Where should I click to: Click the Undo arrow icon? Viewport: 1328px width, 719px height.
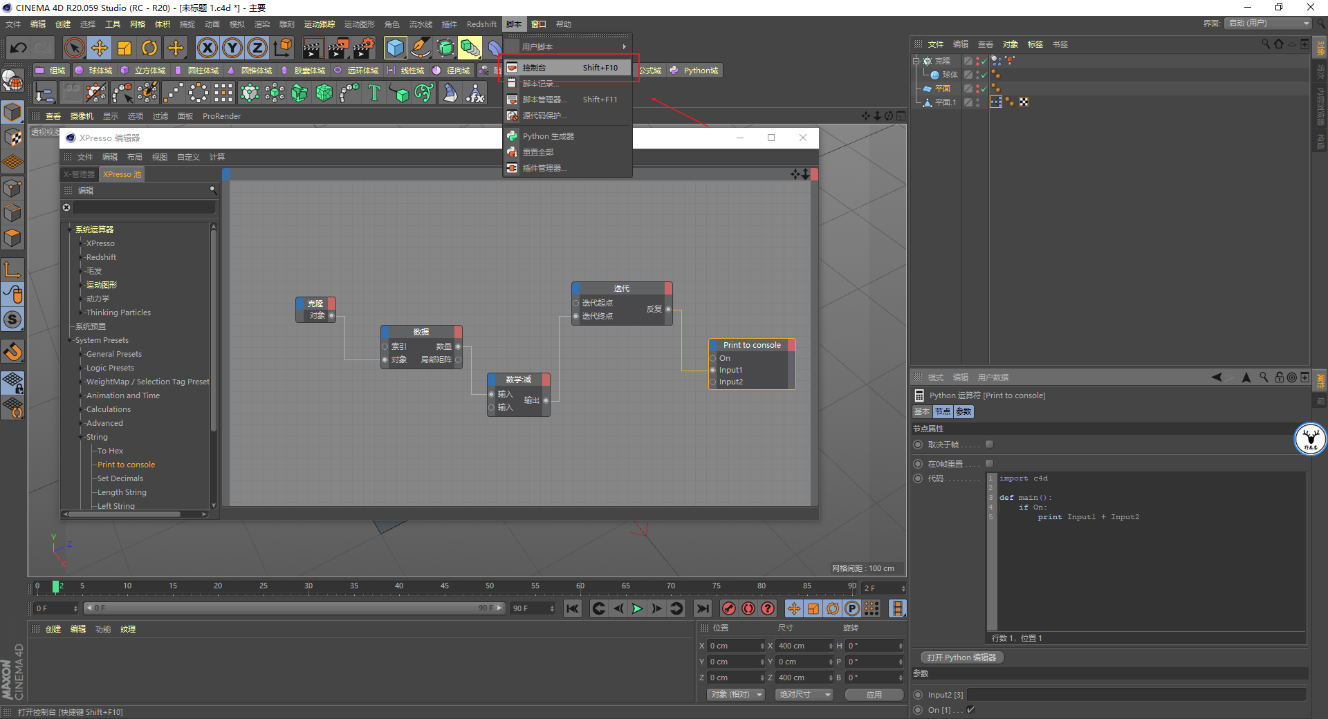(x=19, y=48)
